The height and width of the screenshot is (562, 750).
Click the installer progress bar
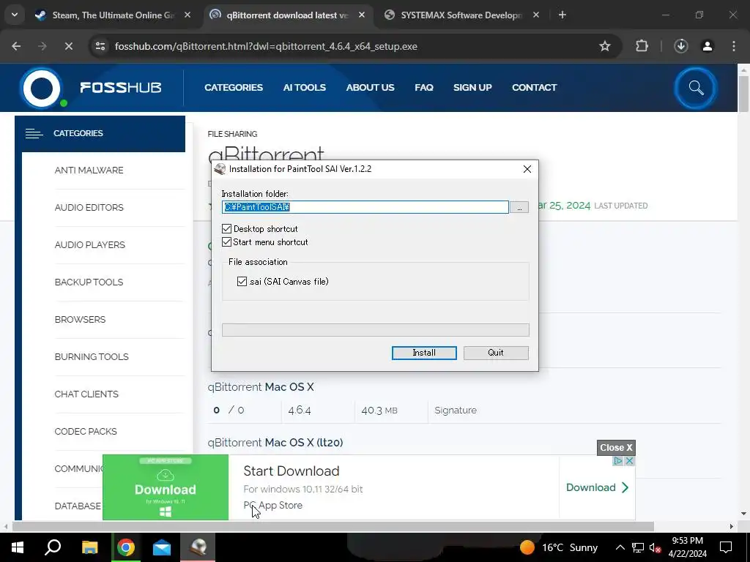click(x=376, y=330)
